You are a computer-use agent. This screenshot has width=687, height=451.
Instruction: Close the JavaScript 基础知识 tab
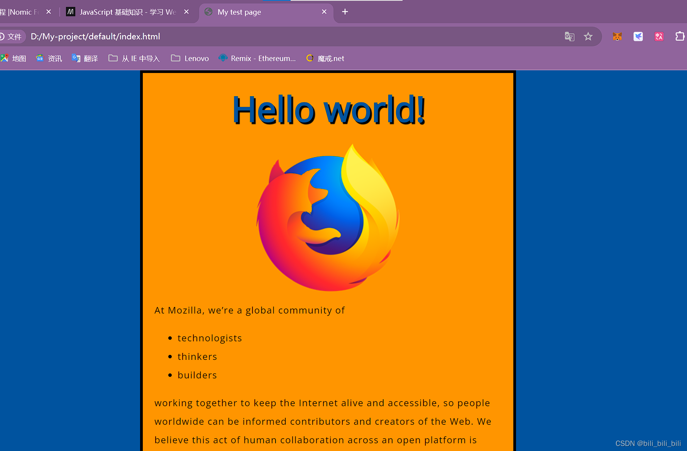pyautogui.click(x=186, y=12)
